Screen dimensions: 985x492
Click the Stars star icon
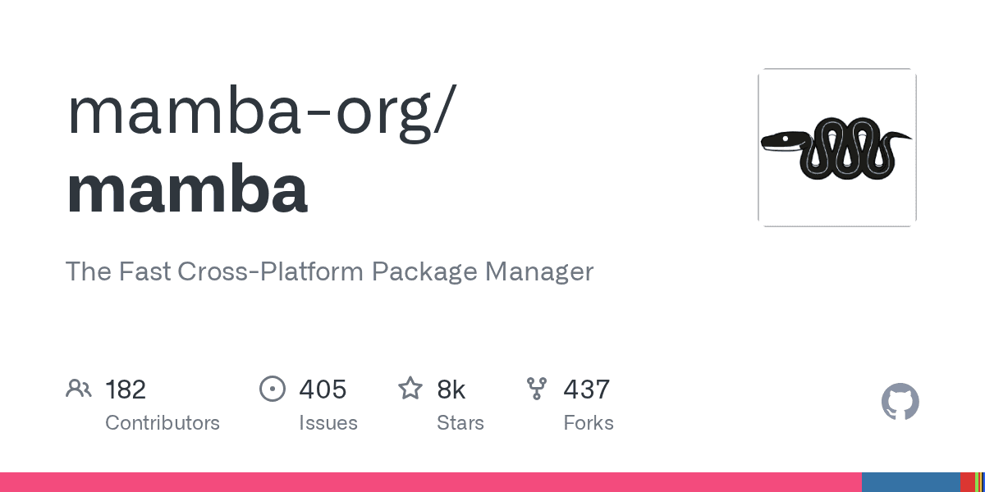[x=410, y=389]
